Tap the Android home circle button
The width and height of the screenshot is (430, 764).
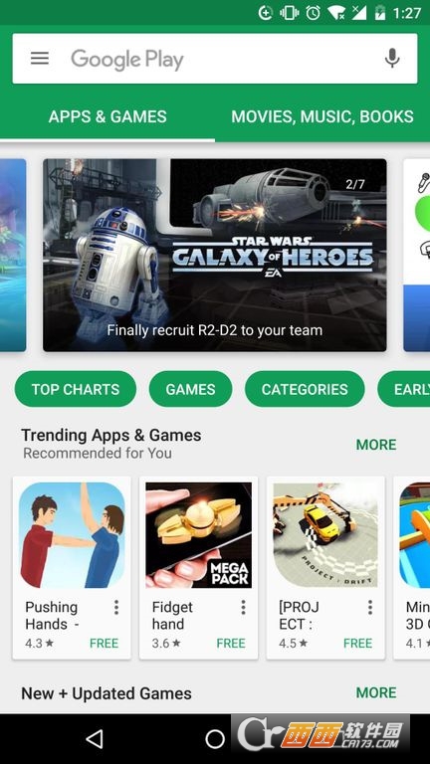[x=215, y=739]
